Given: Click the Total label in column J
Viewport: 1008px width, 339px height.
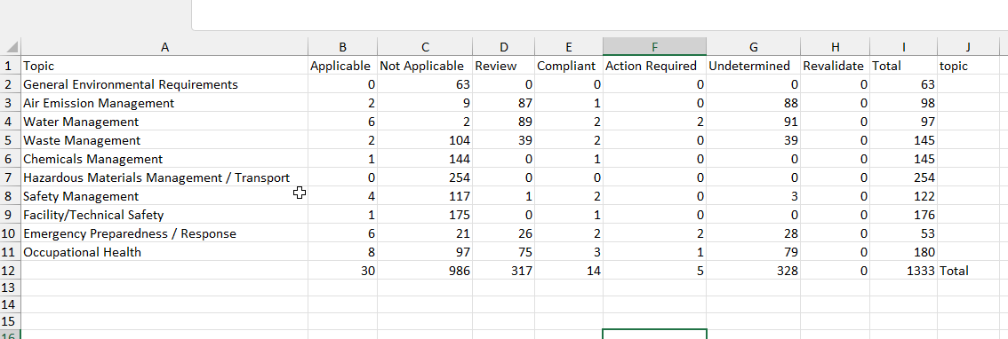Looking at the screenshot, I should click(954, 271).
